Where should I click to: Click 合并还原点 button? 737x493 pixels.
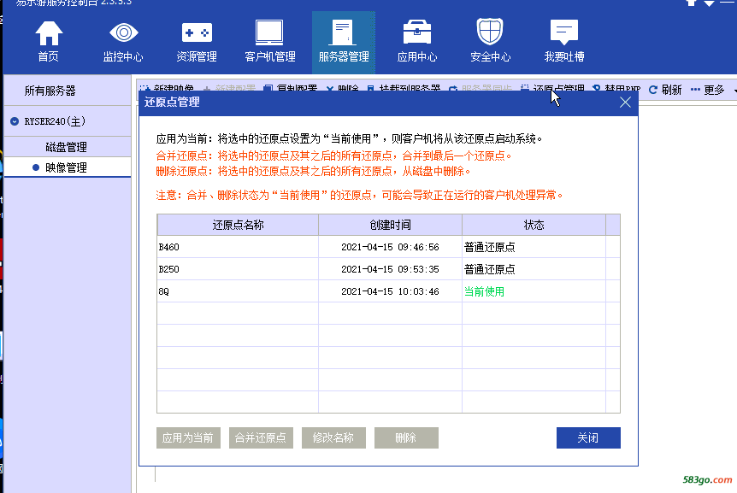[261, 437]
